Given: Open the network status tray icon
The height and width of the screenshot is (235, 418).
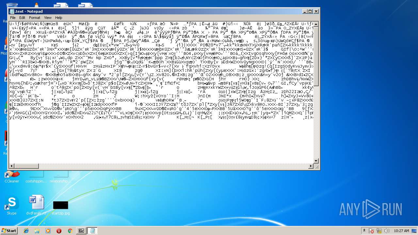Looking at the screenshot, I should (x=379, y=231).
